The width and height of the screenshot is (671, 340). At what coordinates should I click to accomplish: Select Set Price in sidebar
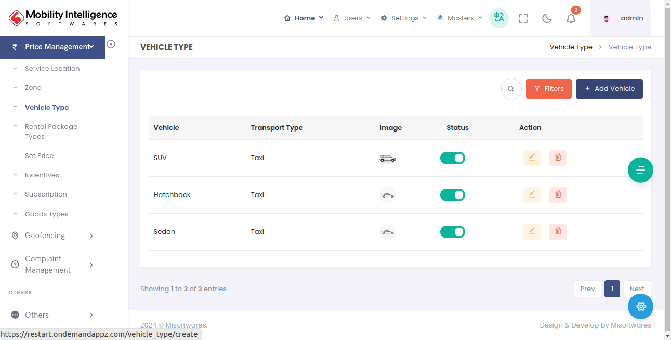[x=39, y=156]
